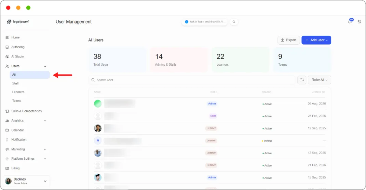Click the search magnifier button in header
The height and width of the screenshot is (190, 366).
(234, 22)
